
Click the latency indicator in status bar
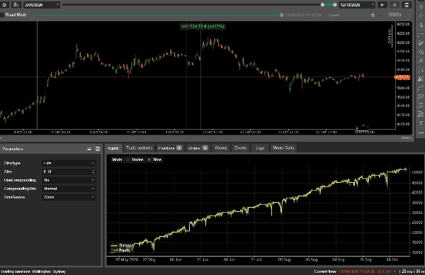click(x=413, y=271)
